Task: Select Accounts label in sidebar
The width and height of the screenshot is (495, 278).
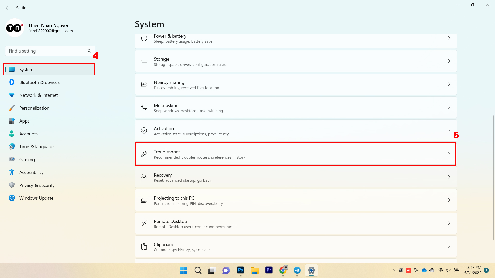Action: pyautogui.click(x=28, y=134)
